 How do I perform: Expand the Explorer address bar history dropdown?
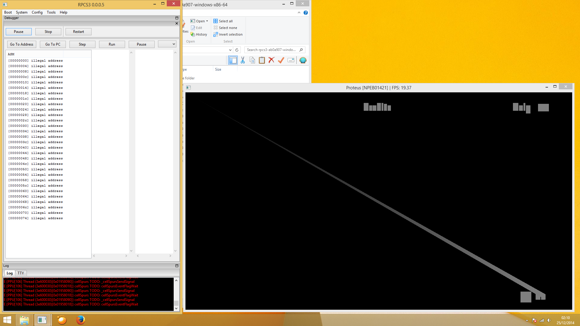pyautogui.click(x=230, y=50)
